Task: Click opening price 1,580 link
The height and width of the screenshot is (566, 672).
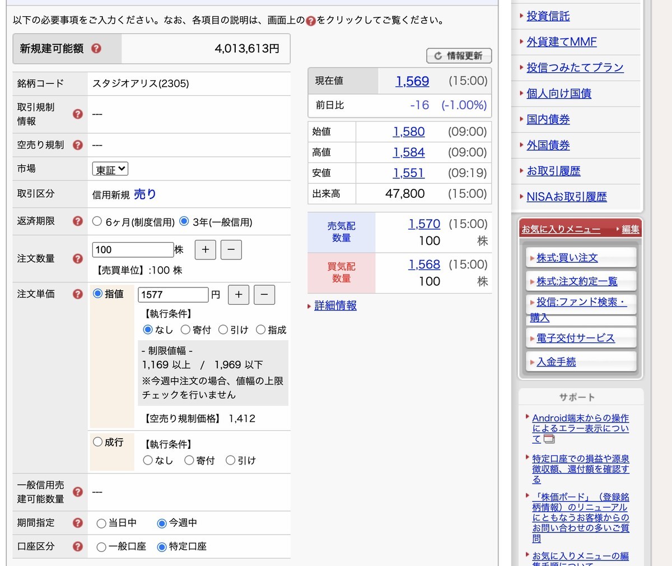Action: (409, 132)
